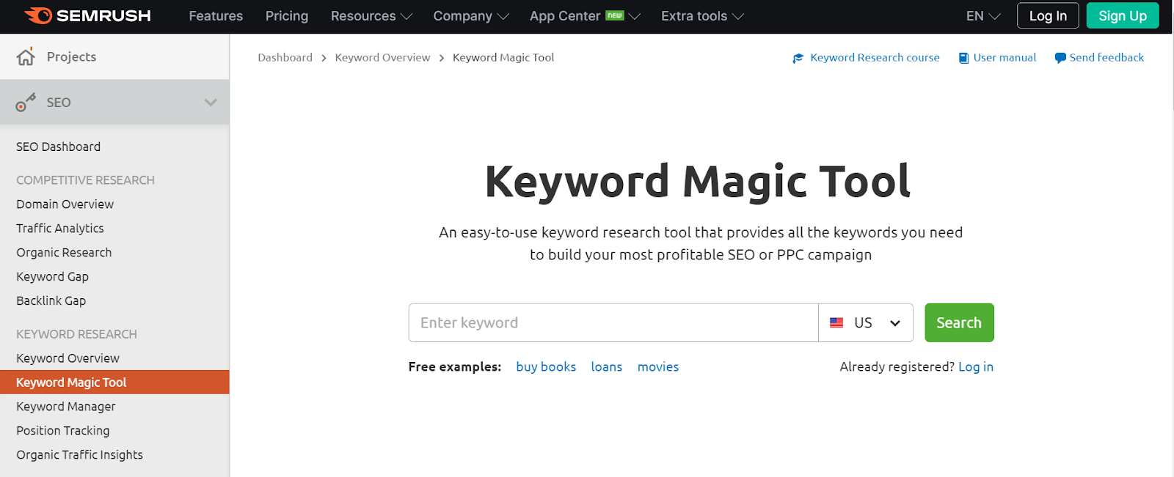This screenshot has width=1174, height=477.
Task: Select Keyword Gap tool
Action: (53, 277)
